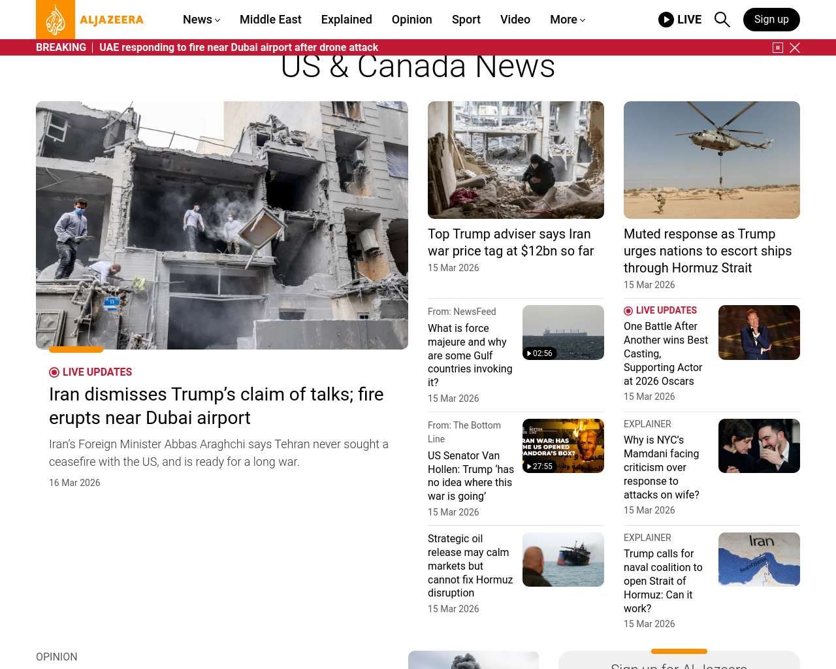The height and width of the screenshot is (669, 836).
Task: Click the Sign up button
Action: (x=771, y=20)
